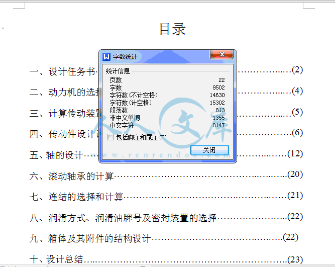Select the 中文字符 value 8147
335x267 pixels.
pyautogui.click(x=218, y=125)
